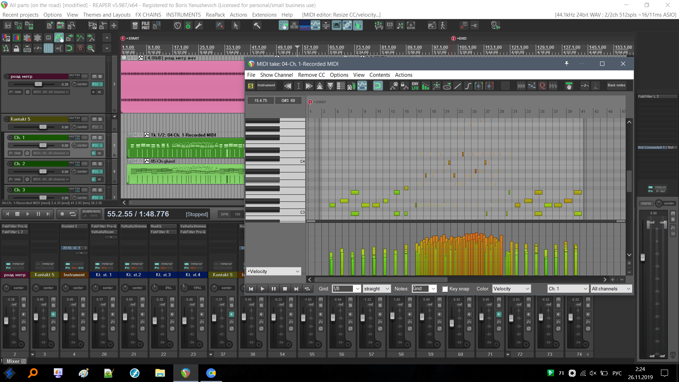Click the hand icon in MIDI editor toolbar

[x=569, y=86]
